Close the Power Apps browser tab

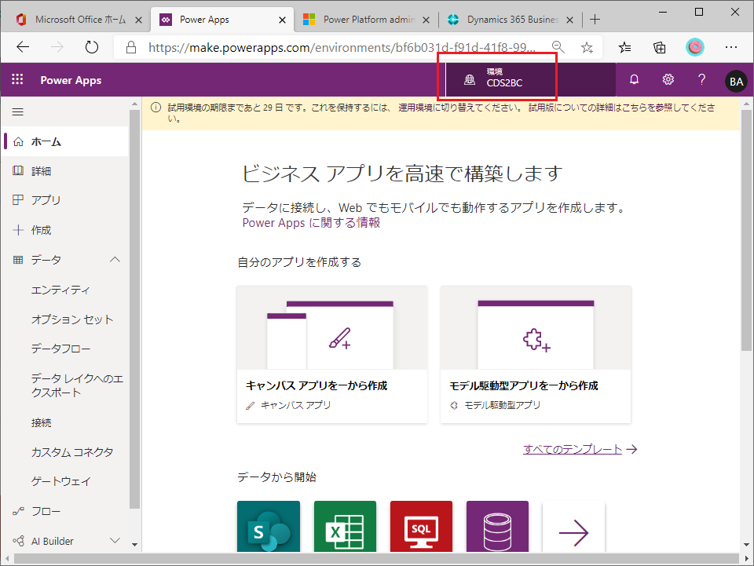282,20
